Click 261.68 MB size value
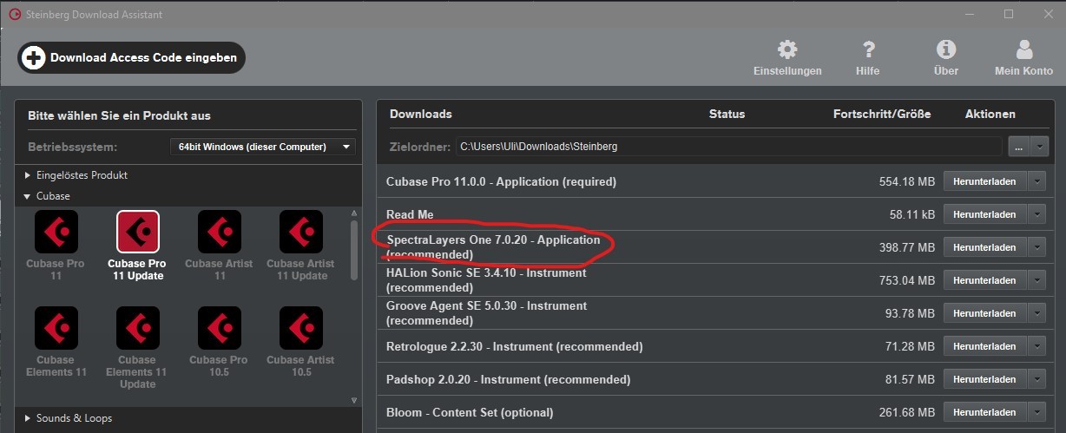Screen dimensions: 1066x433 point(907,412)
